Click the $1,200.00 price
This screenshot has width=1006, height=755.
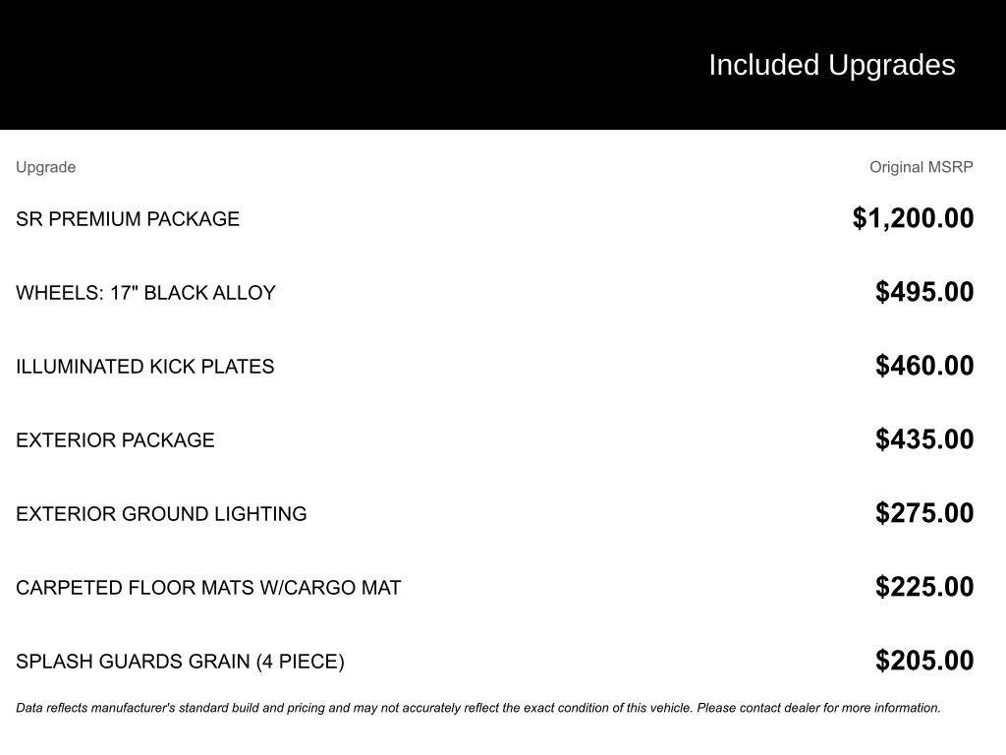tap(913, 218)
